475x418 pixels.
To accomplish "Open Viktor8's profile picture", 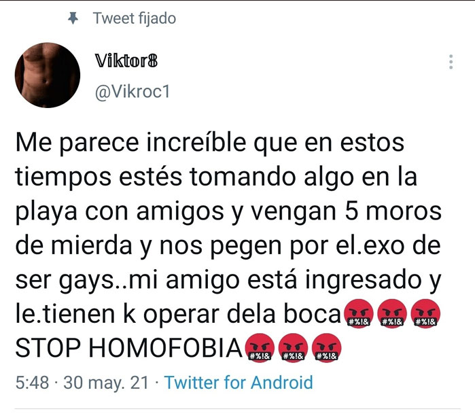I will tap(48, 75).
